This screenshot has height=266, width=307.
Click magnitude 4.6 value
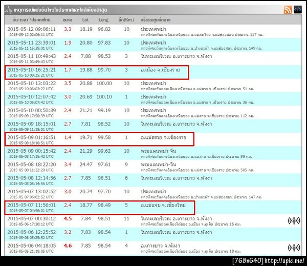pos(68,246)
